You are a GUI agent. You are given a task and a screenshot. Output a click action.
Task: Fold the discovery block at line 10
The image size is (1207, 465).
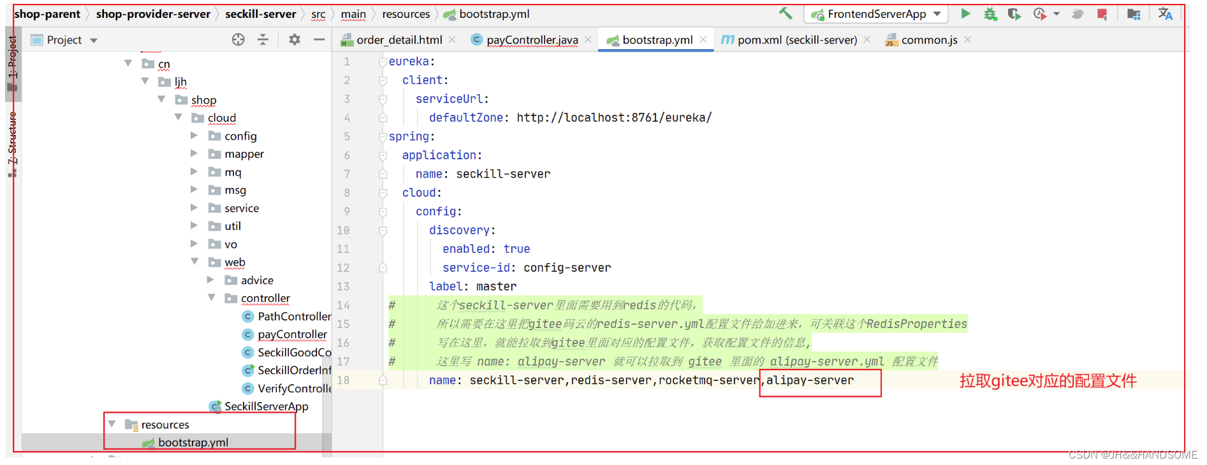[383, 231]
